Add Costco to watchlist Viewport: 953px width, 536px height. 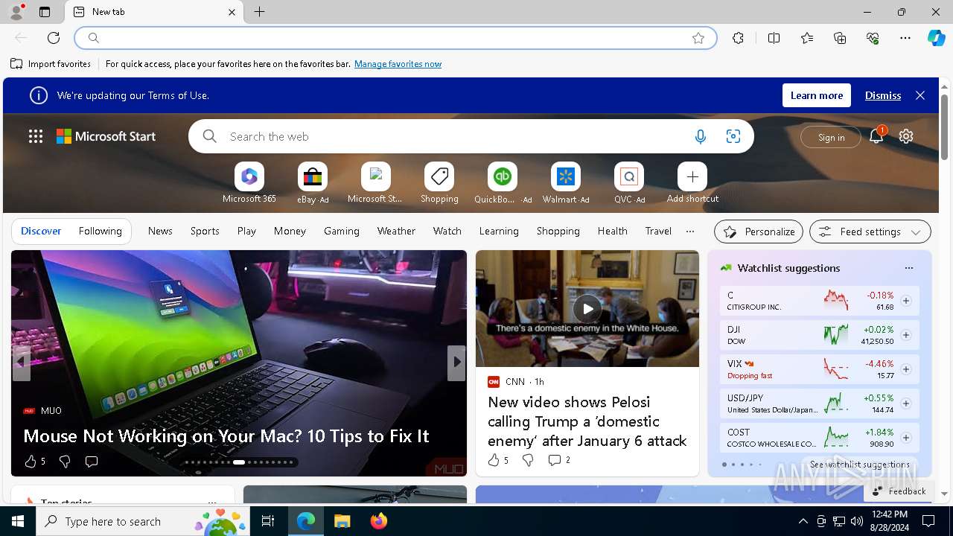(x=906, y=438)
